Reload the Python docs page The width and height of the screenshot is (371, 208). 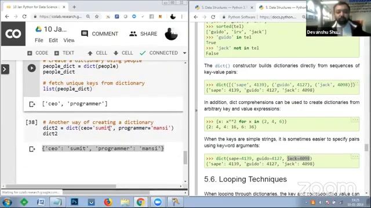pos(213,17)
